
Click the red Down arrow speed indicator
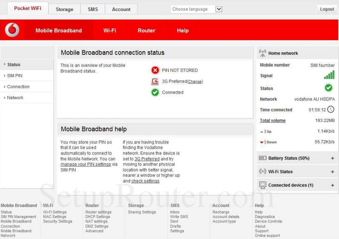click(x=262, y=142)
